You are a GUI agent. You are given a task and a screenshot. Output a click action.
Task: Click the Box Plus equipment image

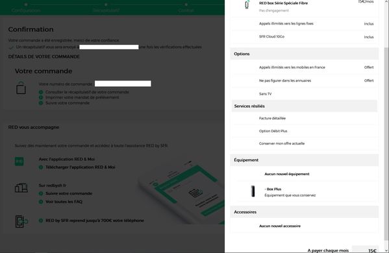point(253,191)
